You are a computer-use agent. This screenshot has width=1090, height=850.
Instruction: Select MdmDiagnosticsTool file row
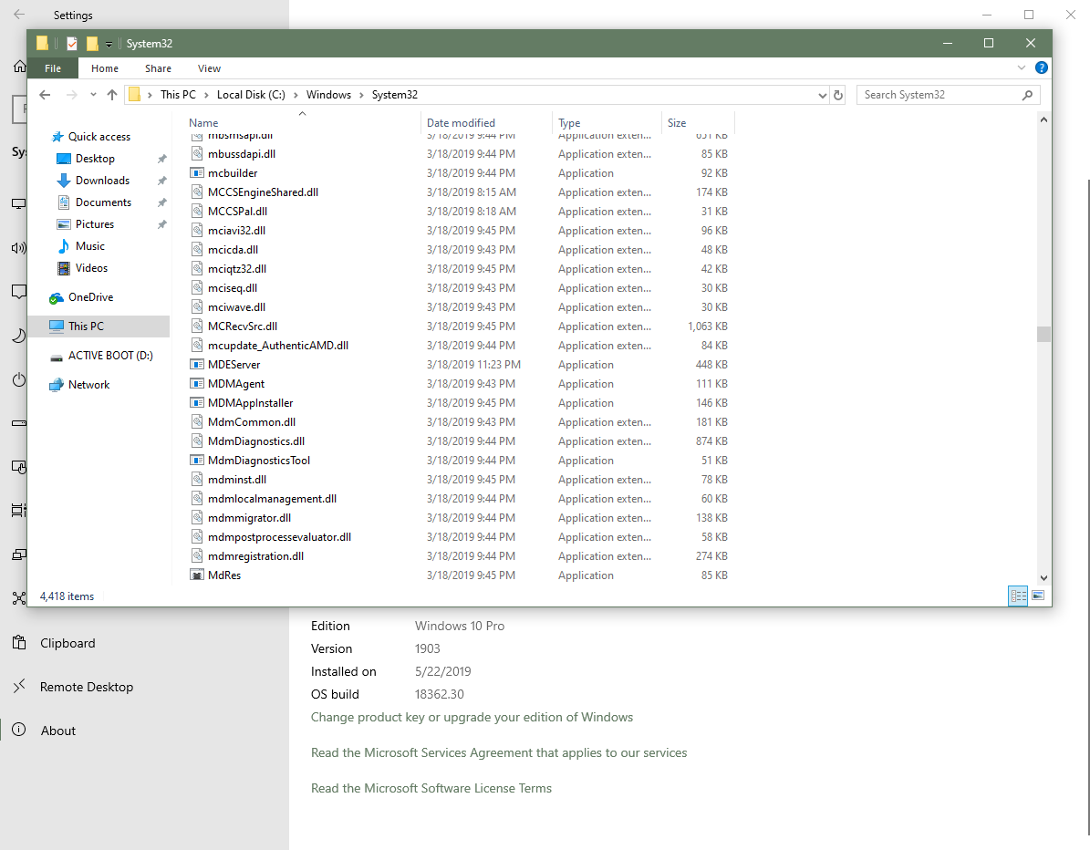(460, 461)
